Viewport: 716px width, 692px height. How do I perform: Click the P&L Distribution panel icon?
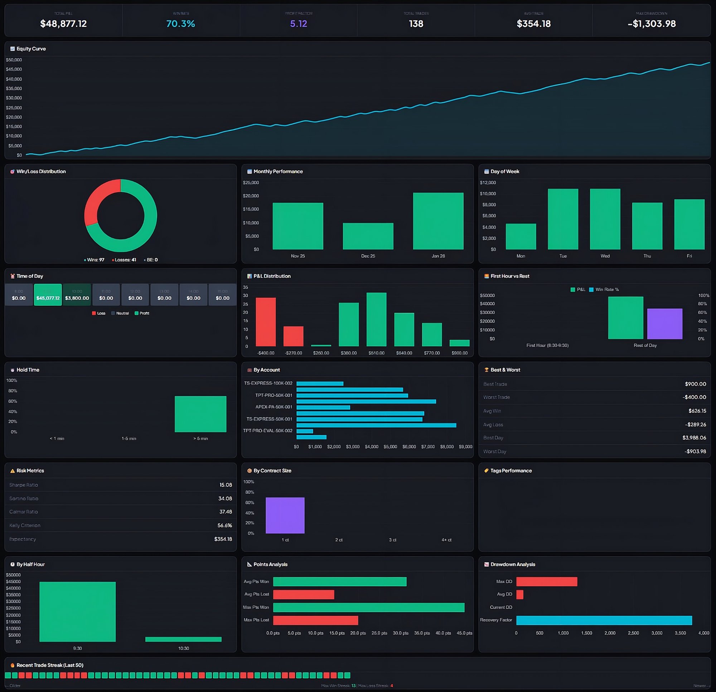(250, 276)
